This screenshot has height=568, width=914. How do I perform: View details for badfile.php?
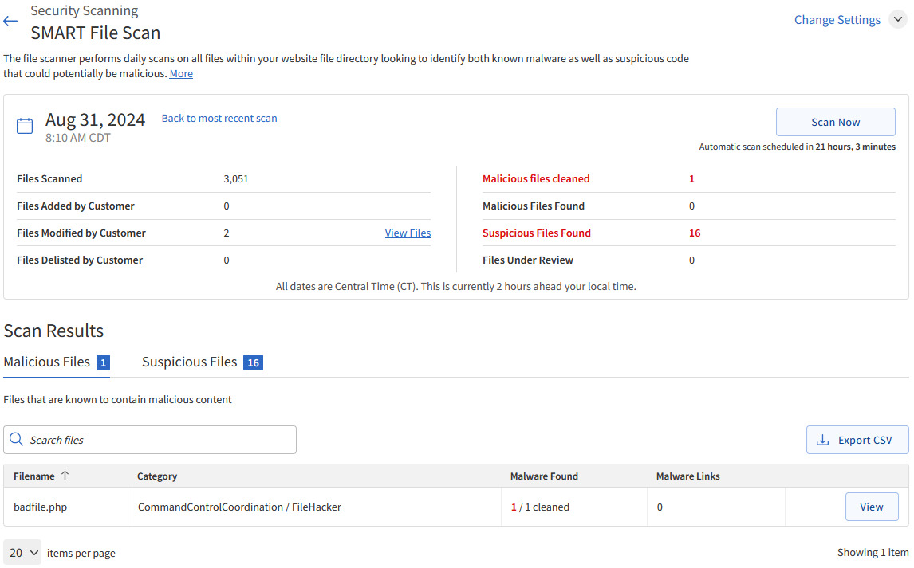pos(871,507)
